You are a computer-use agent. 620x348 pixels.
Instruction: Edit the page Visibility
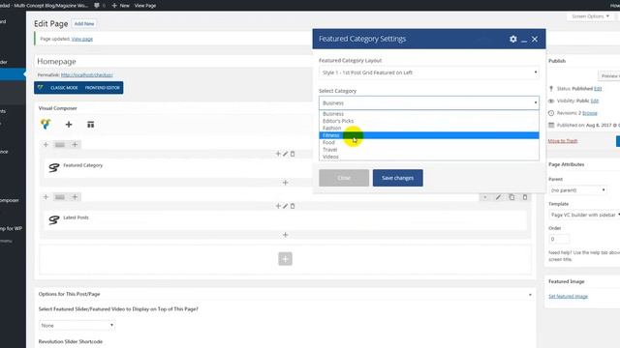[x=595, y=101]
